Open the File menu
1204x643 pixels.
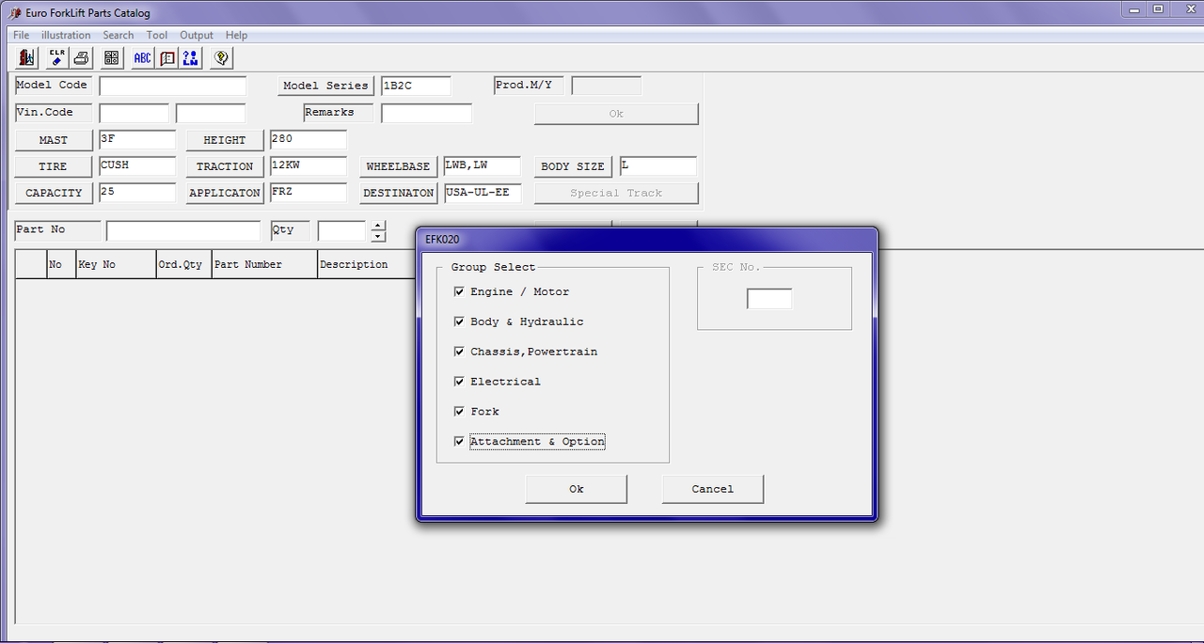[21, 35]
